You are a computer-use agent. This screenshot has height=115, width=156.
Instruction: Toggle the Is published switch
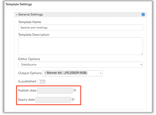(41, 82)
